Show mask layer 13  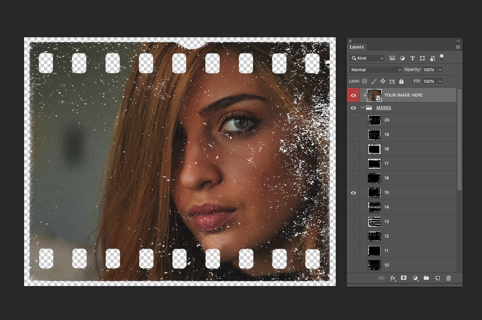(x=353, y=222)
